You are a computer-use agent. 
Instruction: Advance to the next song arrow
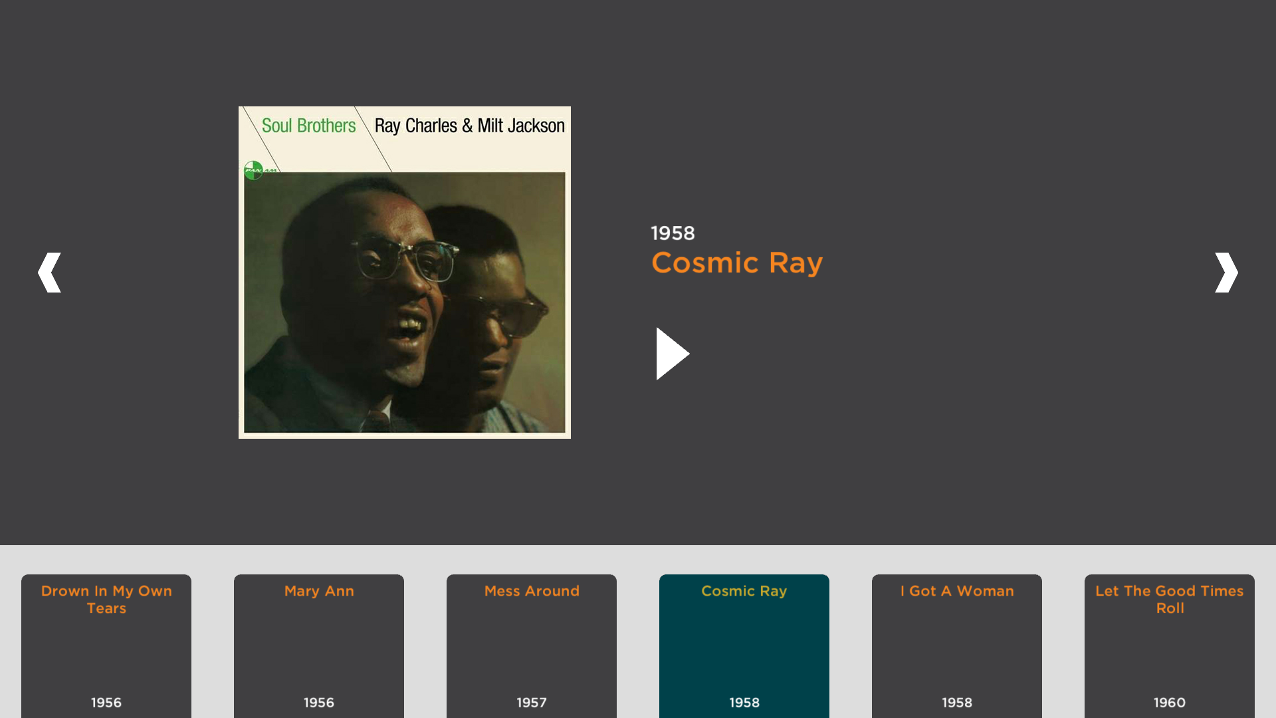(1226, 273)
